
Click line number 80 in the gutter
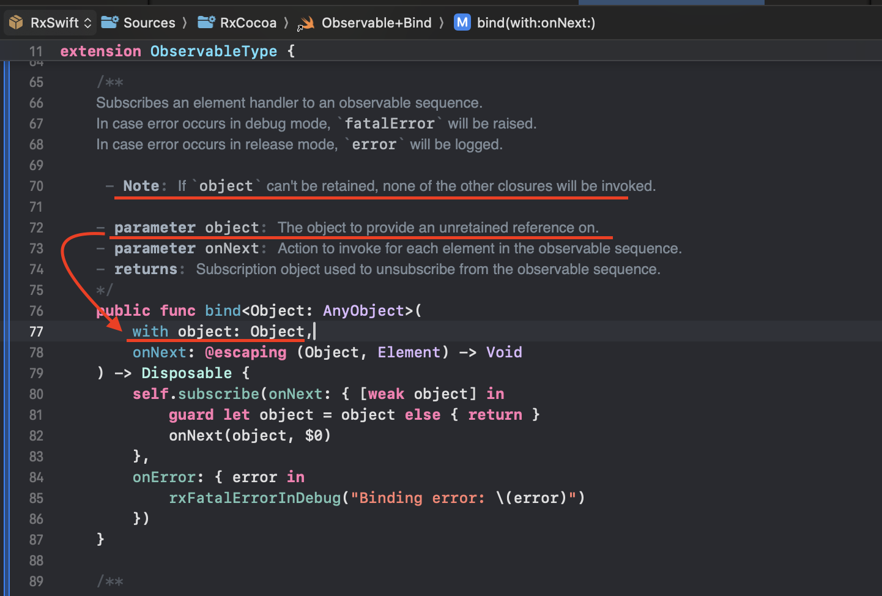(36, 394)
